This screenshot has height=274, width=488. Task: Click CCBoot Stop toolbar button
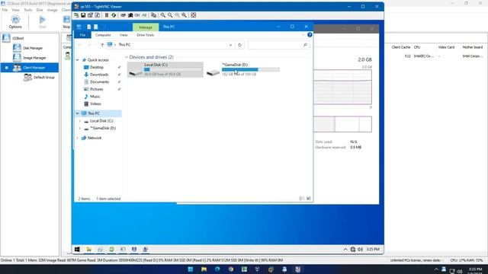click(x=66, y=22)
